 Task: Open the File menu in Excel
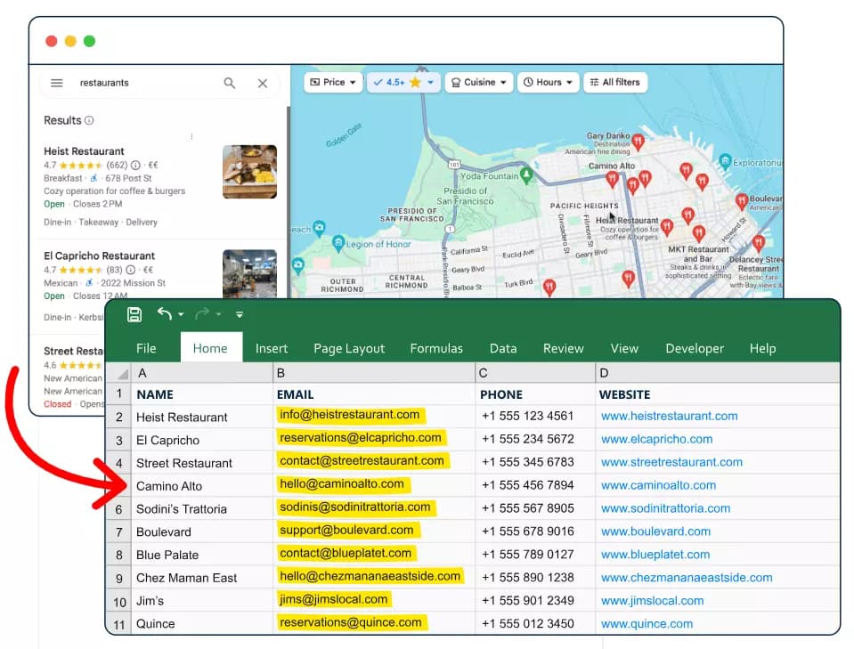coord(146,348)
